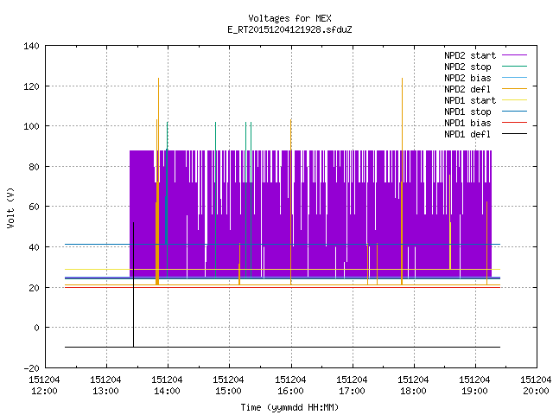Select the NPD2 start legend label
Screen dimensions: 553x415
pos(470,55)
